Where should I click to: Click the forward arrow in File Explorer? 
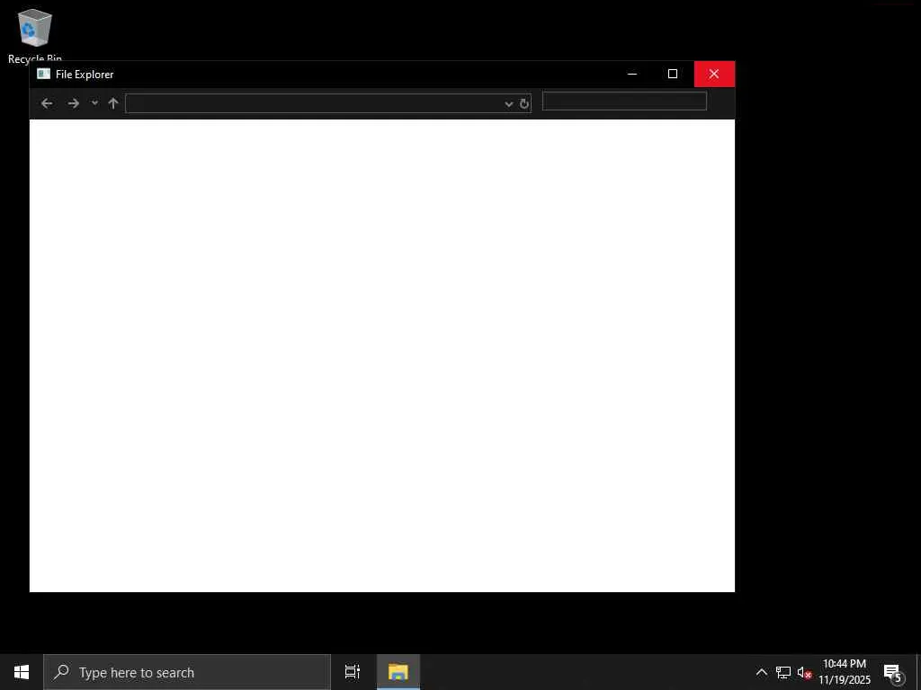tap(73, 103)
